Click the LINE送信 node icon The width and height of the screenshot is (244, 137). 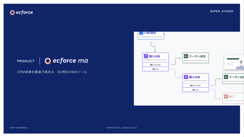pos(141,33)
